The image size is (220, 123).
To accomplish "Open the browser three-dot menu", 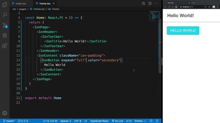I will pos(218,7).
